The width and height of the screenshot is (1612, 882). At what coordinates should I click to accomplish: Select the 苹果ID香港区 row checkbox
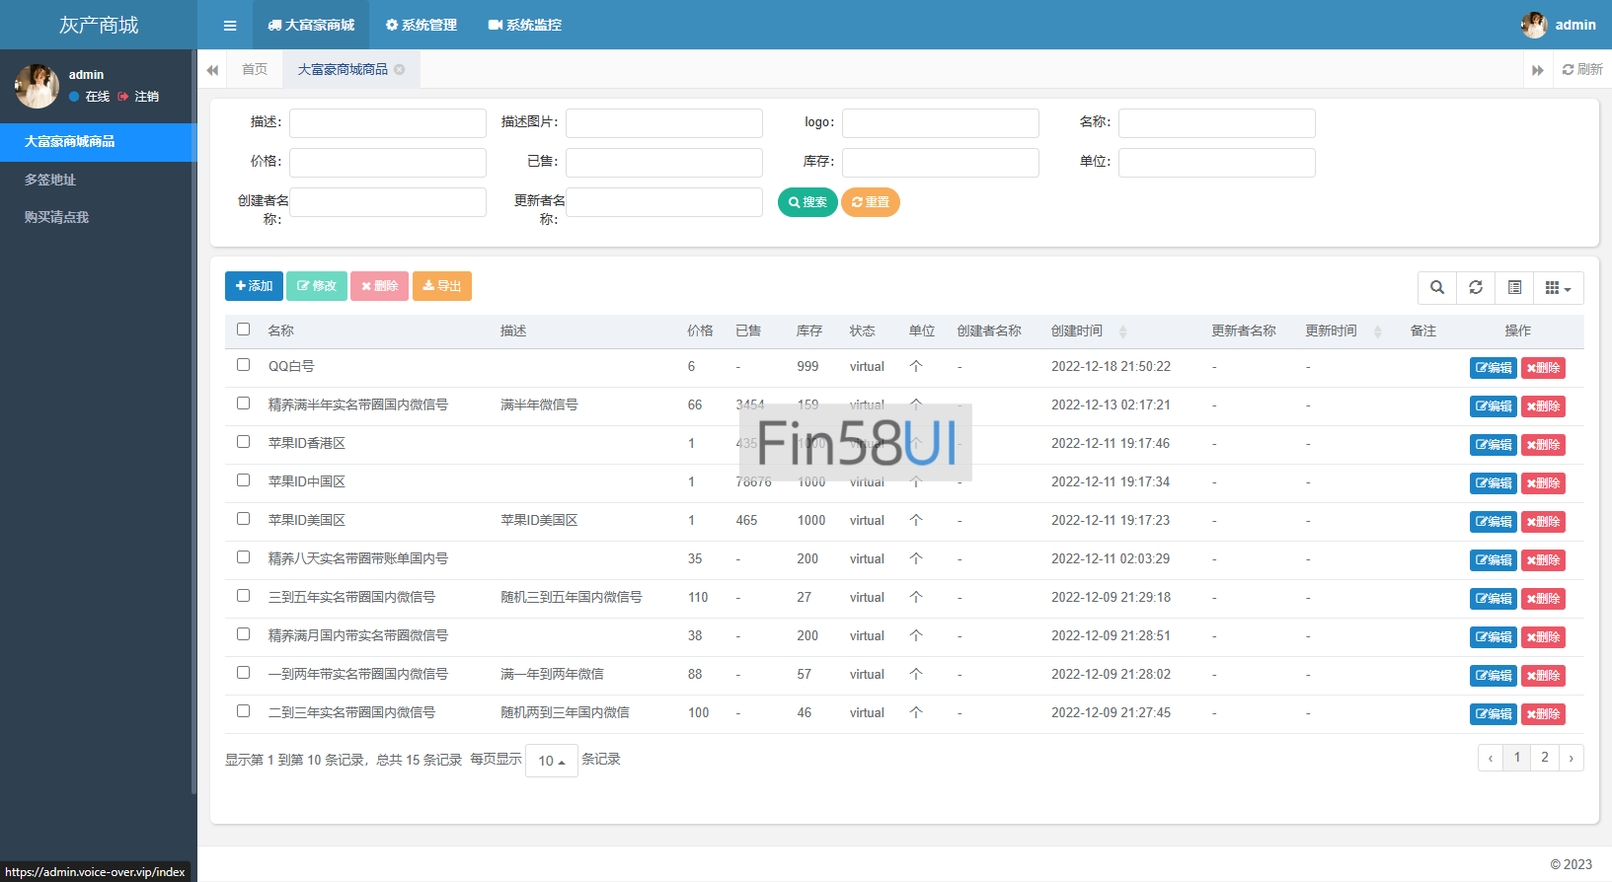tap(244, 442)
